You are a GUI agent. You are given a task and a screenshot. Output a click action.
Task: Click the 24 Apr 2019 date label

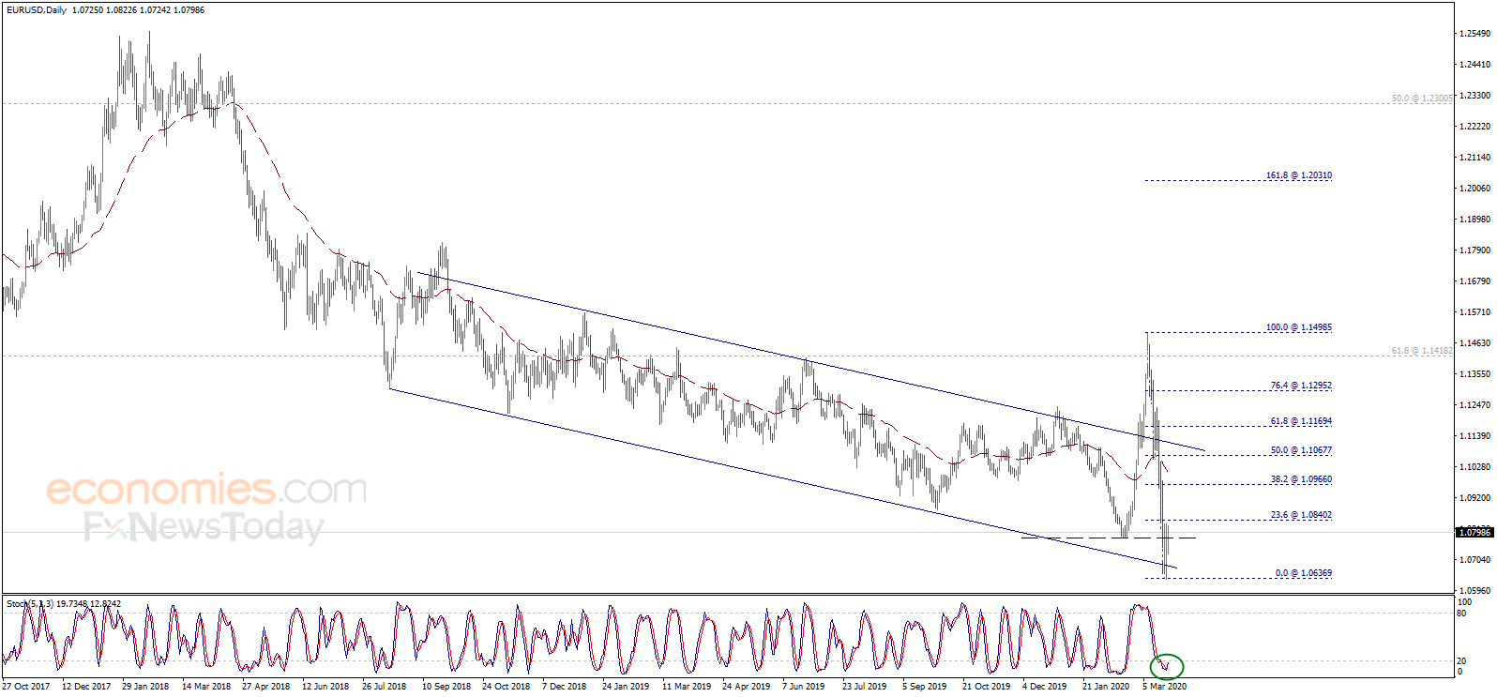tap(746, 687)
